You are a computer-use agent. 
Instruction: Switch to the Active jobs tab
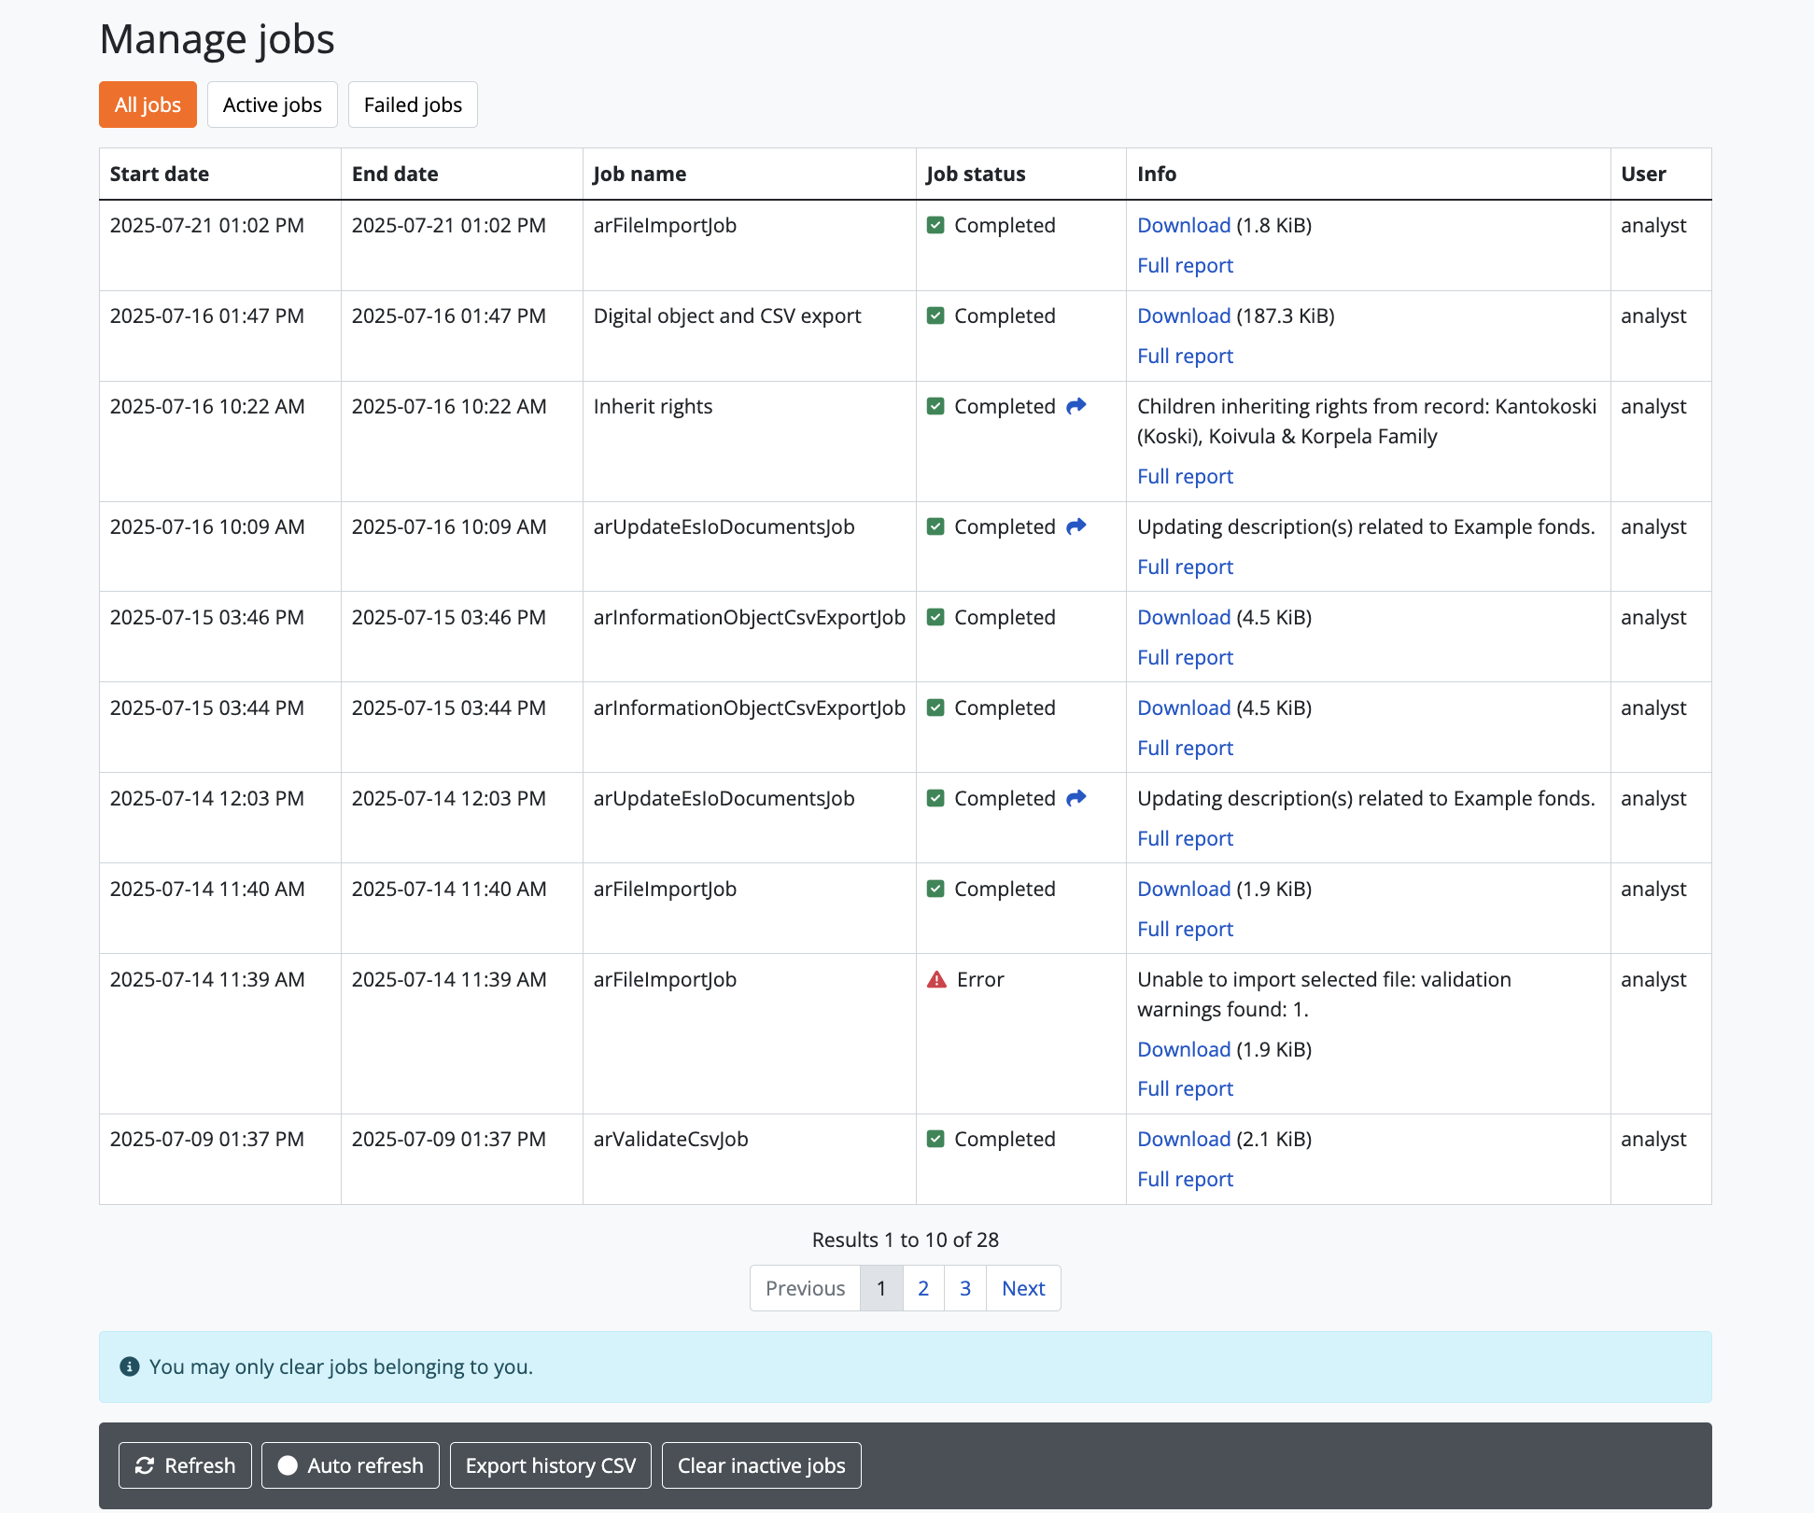tap(272, 105)
